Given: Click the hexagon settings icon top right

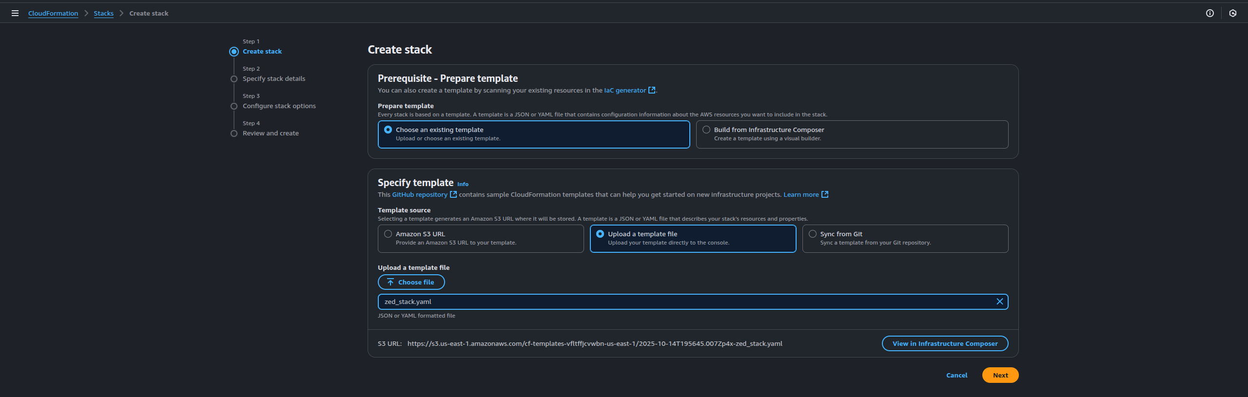Looking at the screenshot, I should [1232, 13].
